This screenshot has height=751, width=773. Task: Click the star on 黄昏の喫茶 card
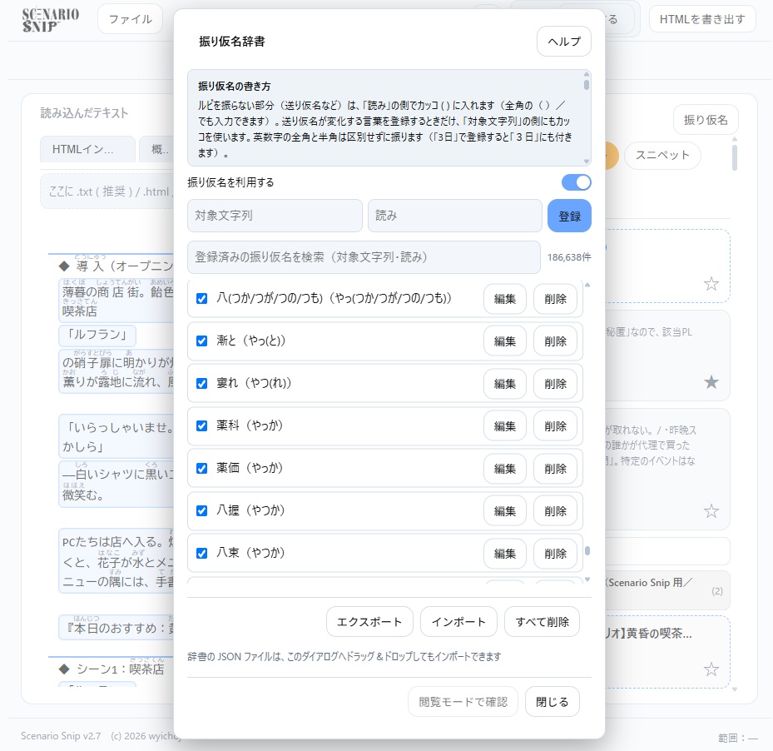click(x=711, y=669)
